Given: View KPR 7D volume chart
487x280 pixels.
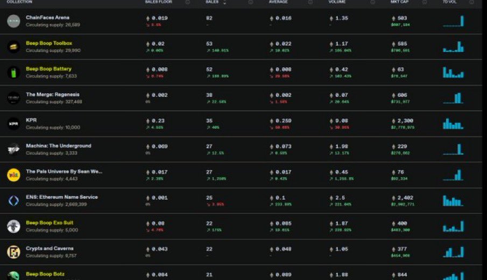Looking at the screenshot, I should 453,124.
